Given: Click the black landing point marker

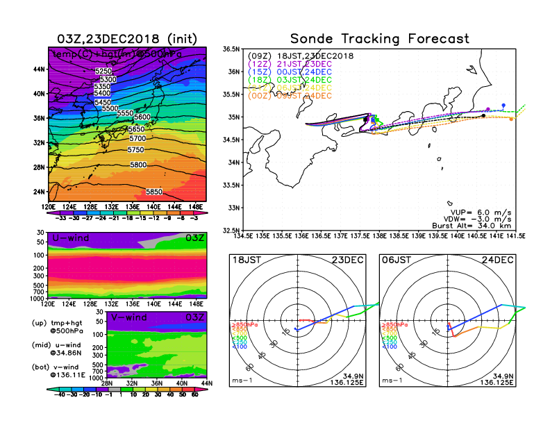Looking at the screenshot, I should coord(483,117).
